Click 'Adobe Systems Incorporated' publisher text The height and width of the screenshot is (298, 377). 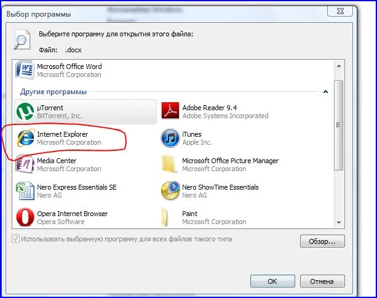pos(225,116)
